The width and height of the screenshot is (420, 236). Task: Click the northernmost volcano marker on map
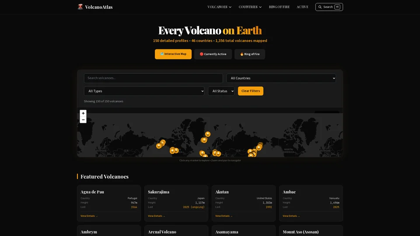[207, 134]
